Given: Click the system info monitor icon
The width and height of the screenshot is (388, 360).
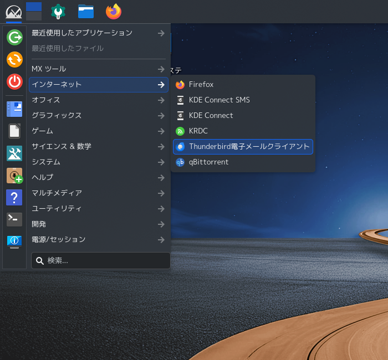Looking at the screenshot, I should coord(14,242).
